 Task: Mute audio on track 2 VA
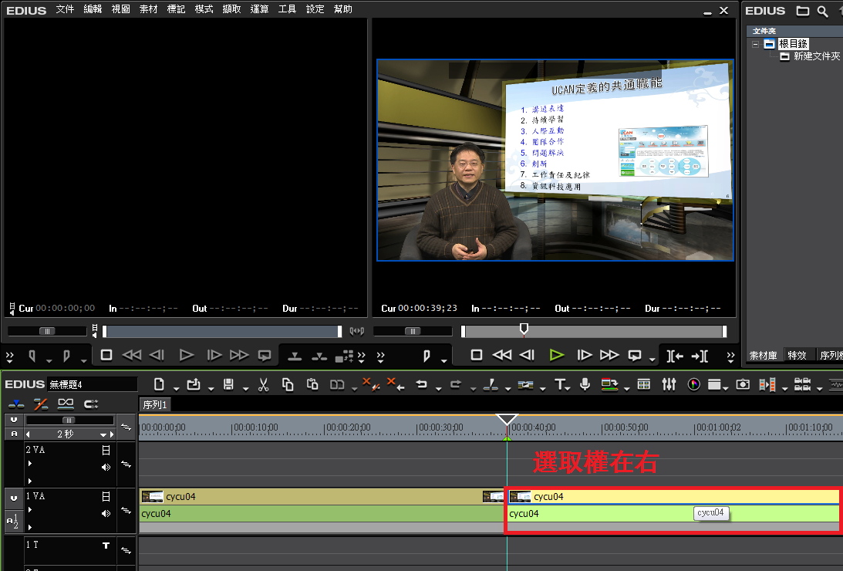[106, 467]
